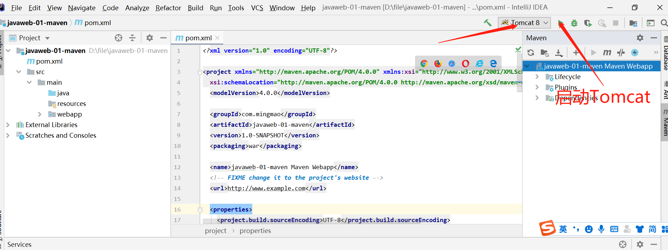Expand the Maven Plugins node

click(x=537, y=87)
